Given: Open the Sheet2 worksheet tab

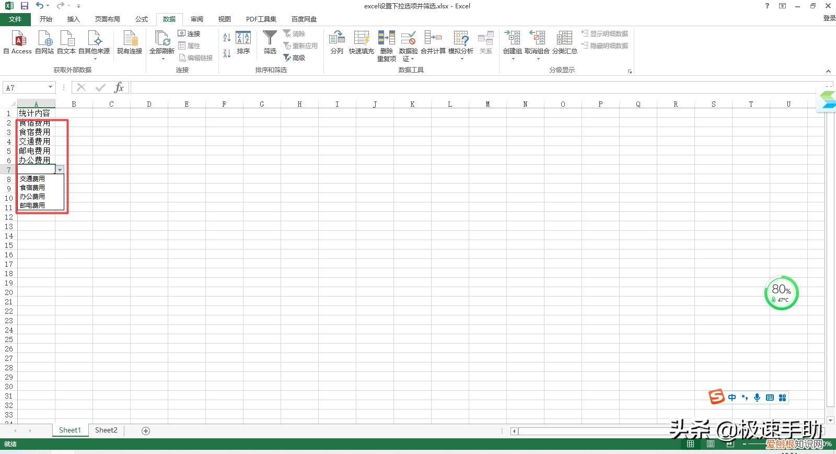Looking at the screenshot, I should [x=106, y=430].
